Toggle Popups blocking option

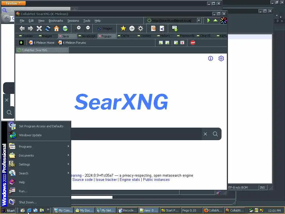point(107,36)
